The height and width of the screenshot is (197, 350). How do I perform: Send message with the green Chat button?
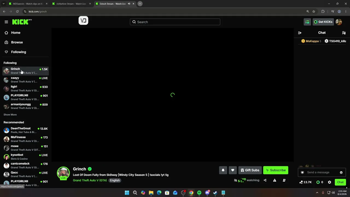tap(340, 182)
